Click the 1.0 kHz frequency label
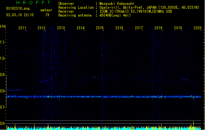Image resolution: width=205 pixels, height=130 pixels. 3,58
